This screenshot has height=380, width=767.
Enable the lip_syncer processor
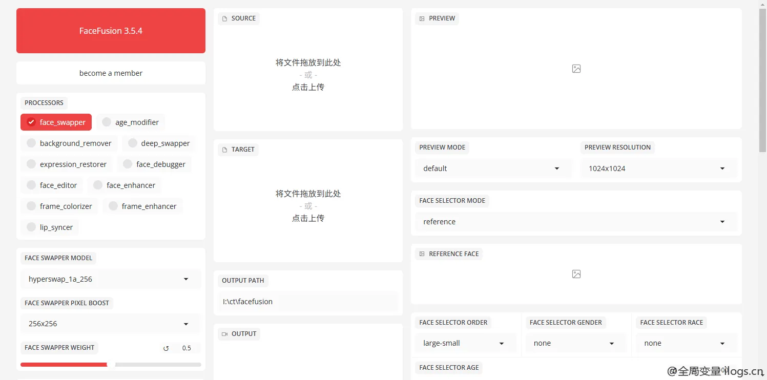coord(31,227)
